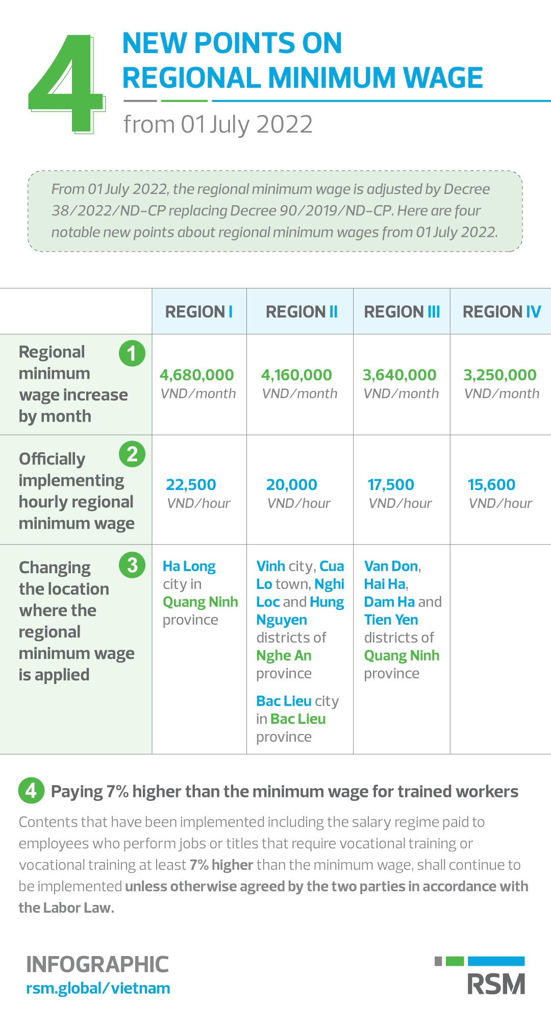Click the green number 1 circle badge
The width and height of the screenshot is (551, 1027).
tap(132, 353)
